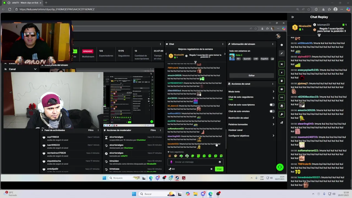
Task: Open a new browser tab
Action: [46, 3]
